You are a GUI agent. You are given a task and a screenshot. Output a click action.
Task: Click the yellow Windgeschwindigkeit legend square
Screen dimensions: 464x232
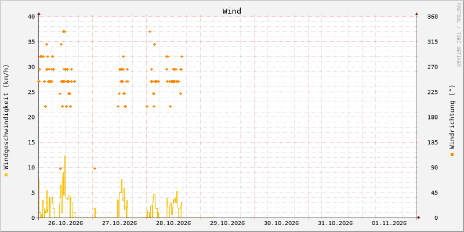6,175
